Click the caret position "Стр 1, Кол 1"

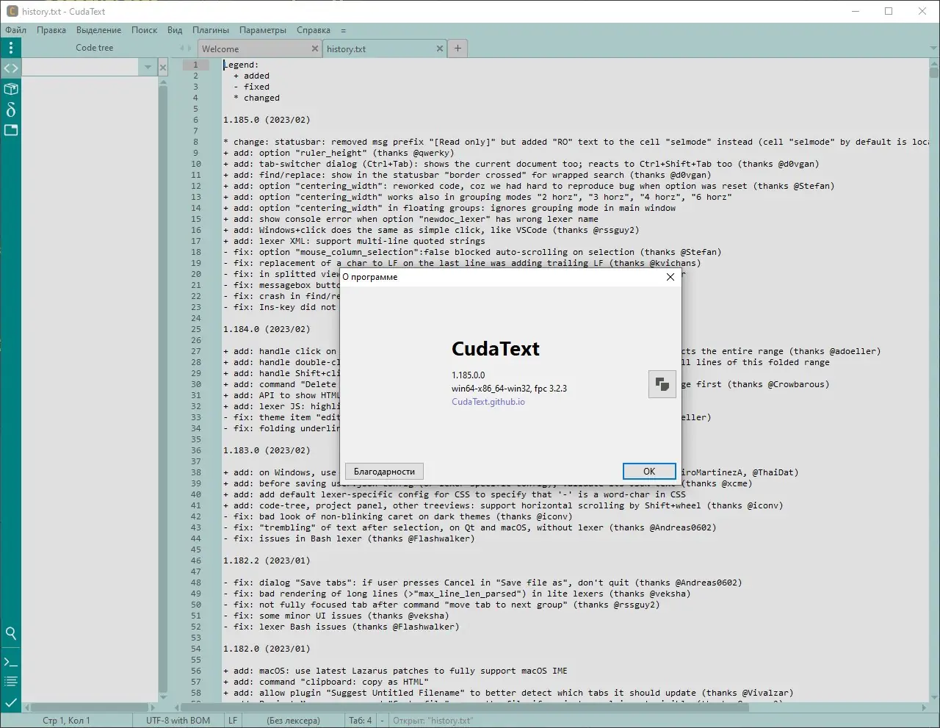(67, 721)
